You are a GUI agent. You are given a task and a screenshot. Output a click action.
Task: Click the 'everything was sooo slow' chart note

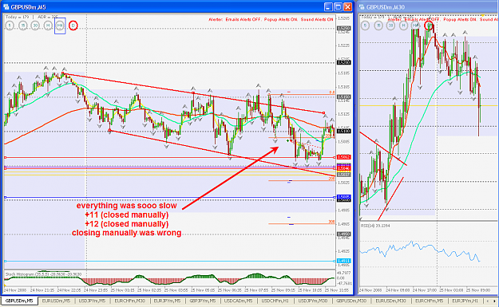point(127,206)
